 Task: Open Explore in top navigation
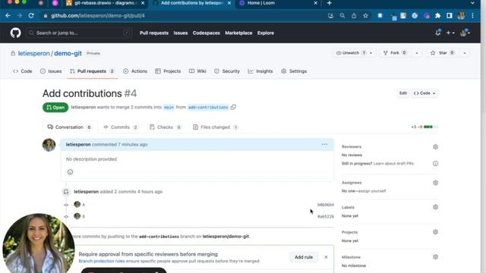click(266, 33)
